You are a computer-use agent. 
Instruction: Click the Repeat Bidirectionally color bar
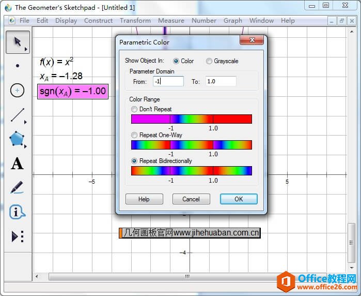pyautogui.click(x=192, y=171)
